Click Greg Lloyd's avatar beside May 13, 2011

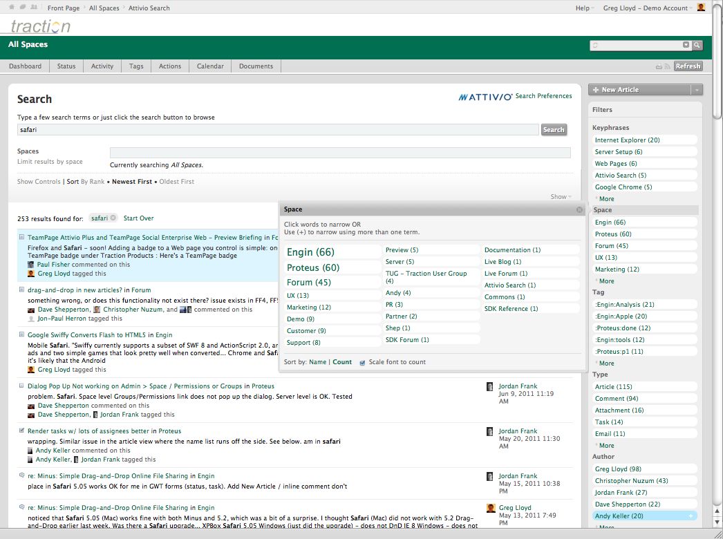tap(491, 508)
